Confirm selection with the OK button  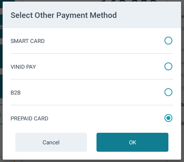click(x=132, y=142)
